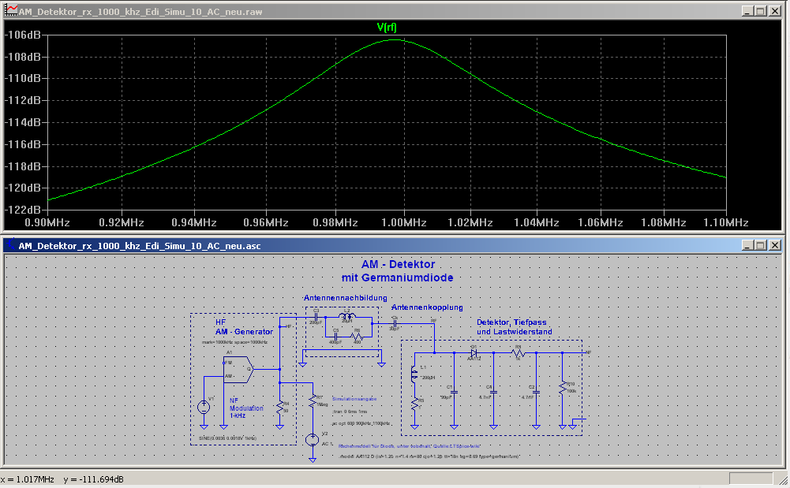Image resolution: width=790 pixels, height=488 pixels.
Task: Select resistor R6 in antenna network
Action: (x=357, y=336)
